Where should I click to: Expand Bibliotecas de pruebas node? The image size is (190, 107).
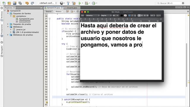pyautogui.click(x=8, y=35)
